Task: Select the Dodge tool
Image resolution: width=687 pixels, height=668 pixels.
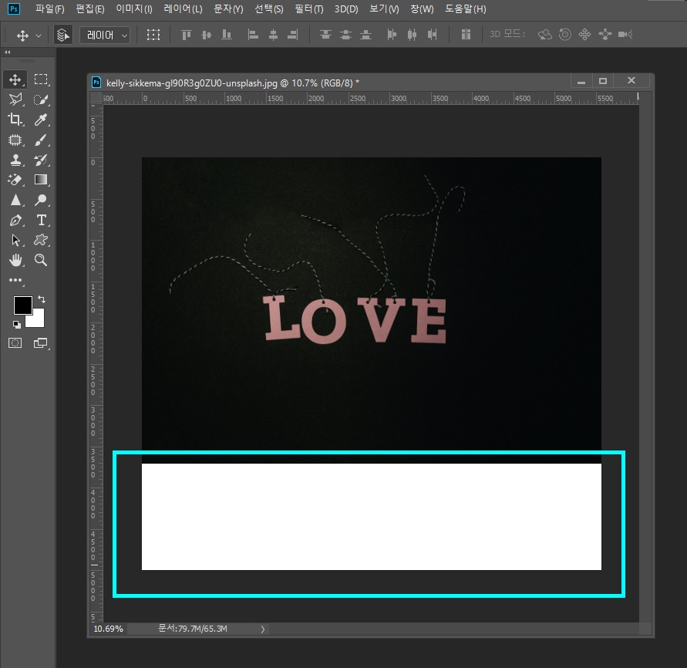Action: (41, 200)
